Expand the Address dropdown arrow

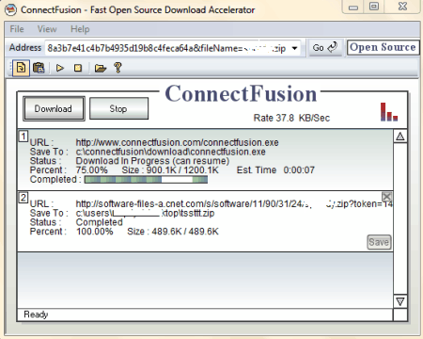click(x=294, y=48)
